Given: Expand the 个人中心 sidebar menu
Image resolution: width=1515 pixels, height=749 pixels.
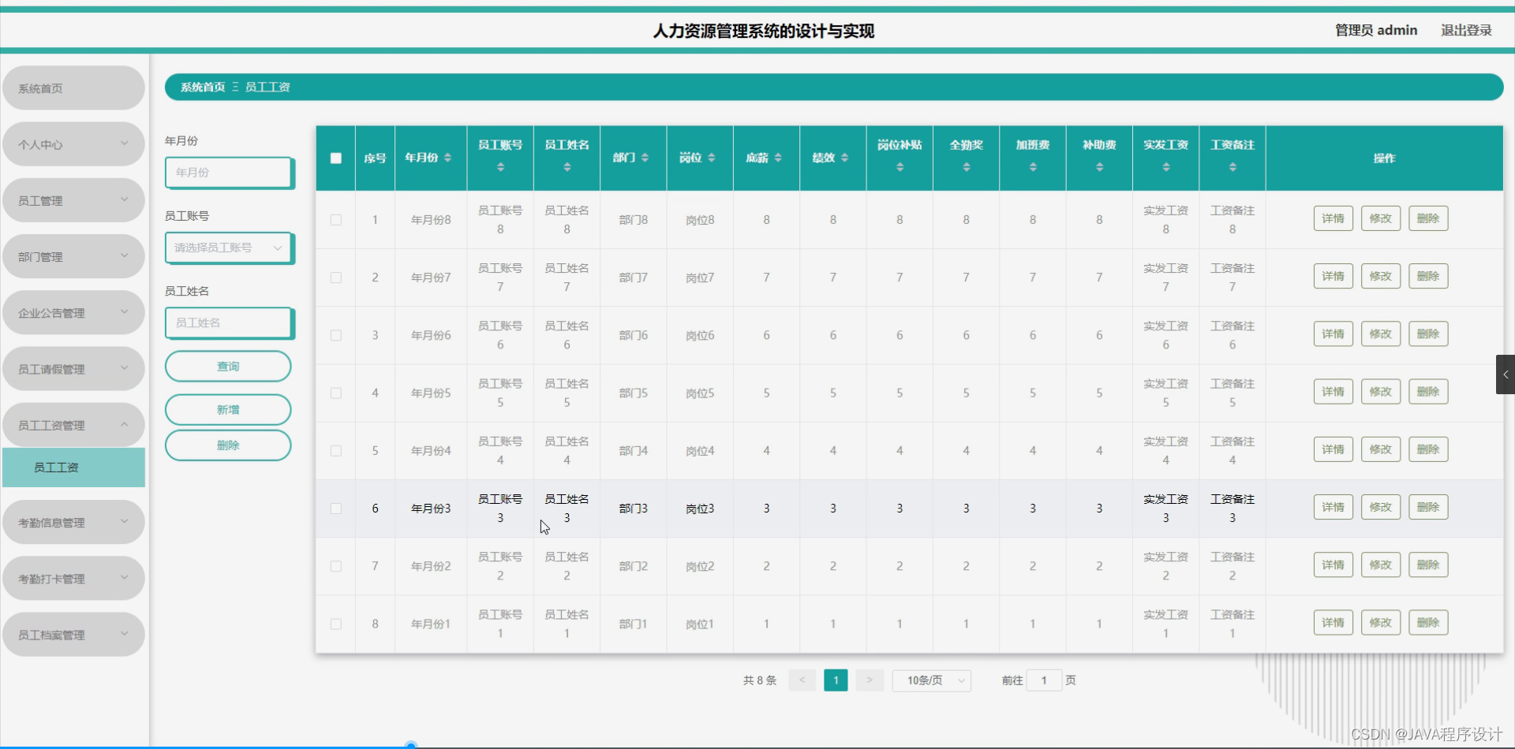Looking at the screenshot, I should point(73,144).
